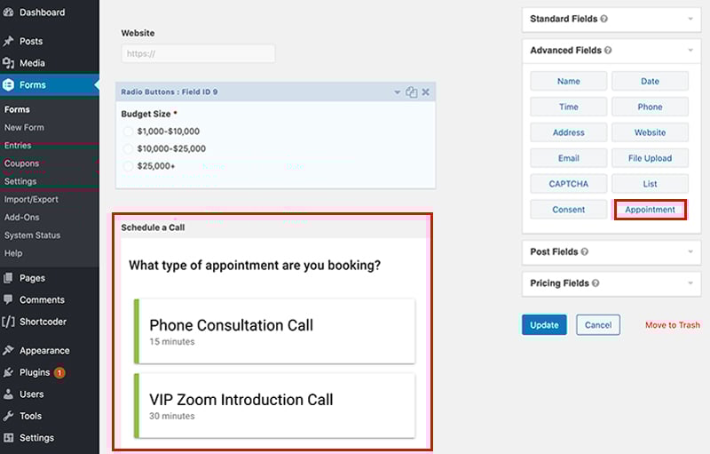The width and height of the screenshot is (710, 454).
Task: Click the Media icon in sidebar
Action: [8, 63]
